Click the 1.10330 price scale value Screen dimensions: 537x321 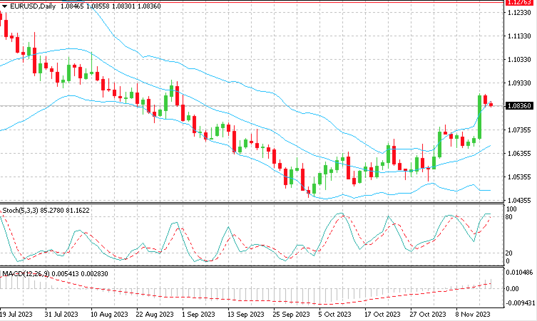519,59
